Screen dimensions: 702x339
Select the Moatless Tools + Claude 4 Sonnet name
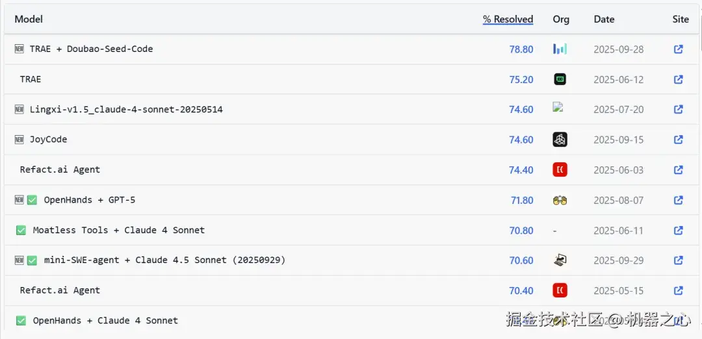119,231
